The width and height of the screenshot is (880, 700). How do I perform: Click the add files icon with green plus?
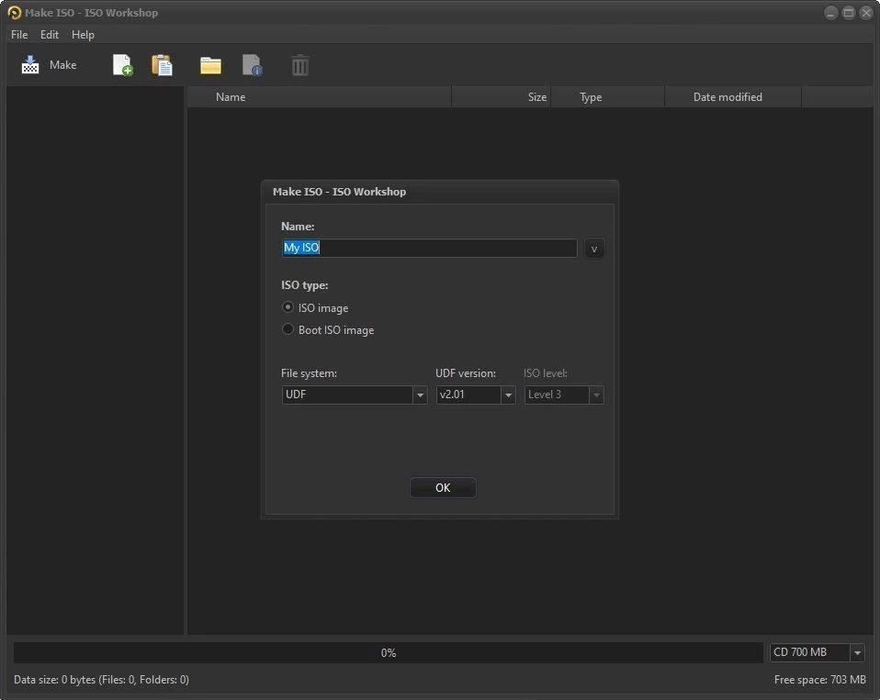[122, 65]
